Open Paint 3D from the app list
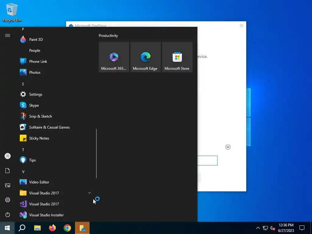 55,39
